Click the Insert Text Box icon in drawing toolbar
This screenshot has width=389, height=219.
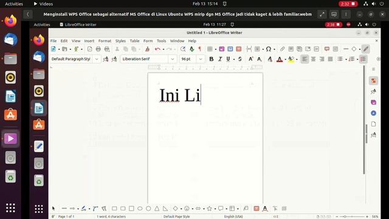click(x=256, y=209)
